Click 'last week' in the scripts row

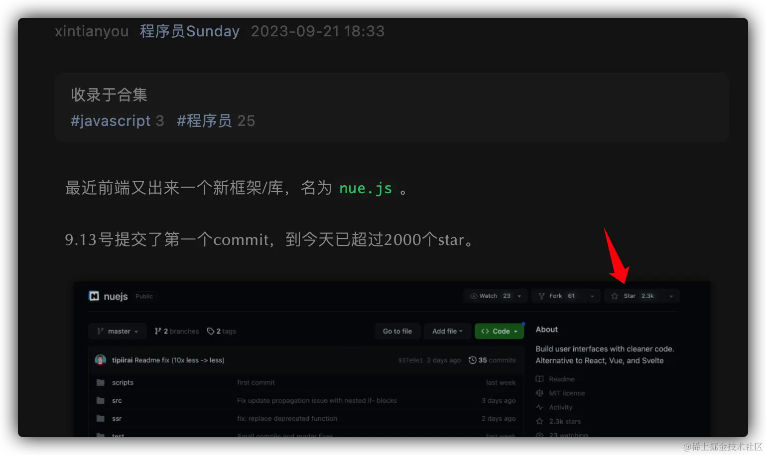click(501, 382)
